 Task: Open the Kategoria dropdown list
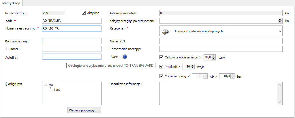click(279, 31)
